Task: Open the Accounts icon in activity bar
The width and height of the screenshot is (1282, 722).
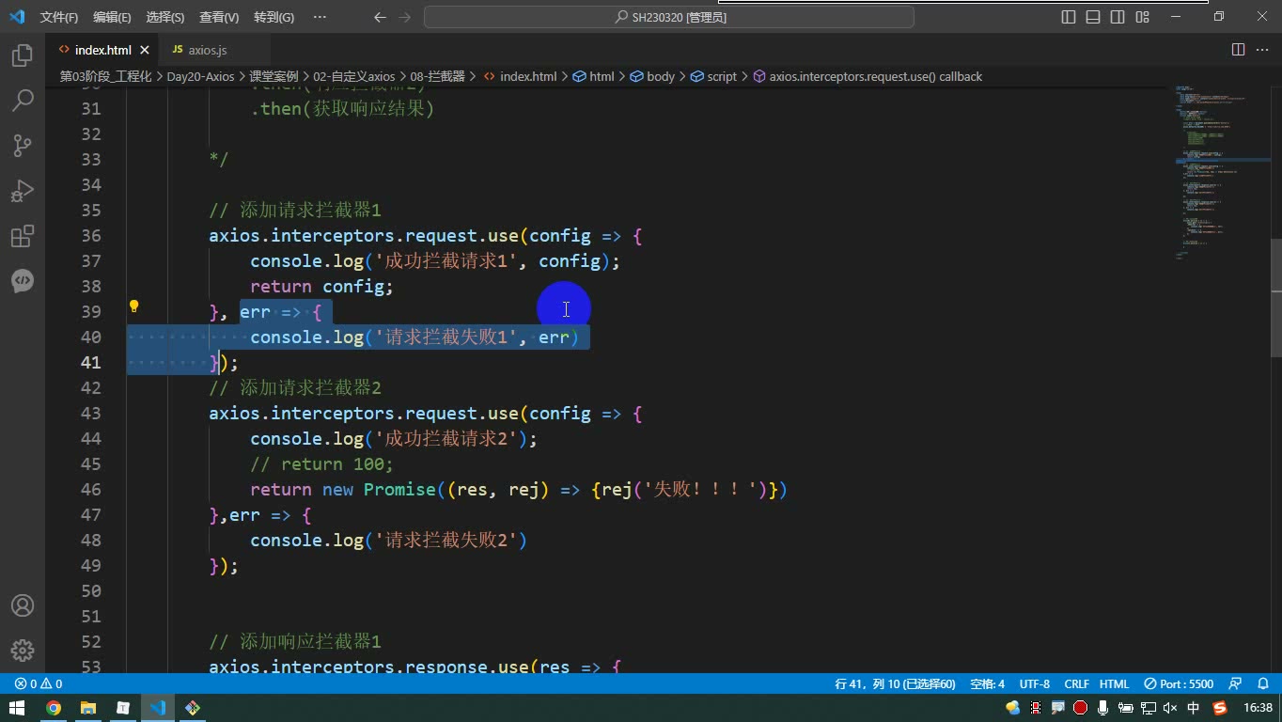Action: 23,605
